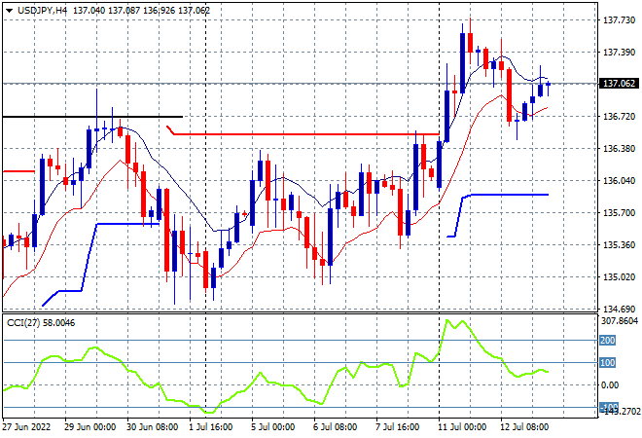Click the 12 Jul 08:00 time label

point(524,427)
